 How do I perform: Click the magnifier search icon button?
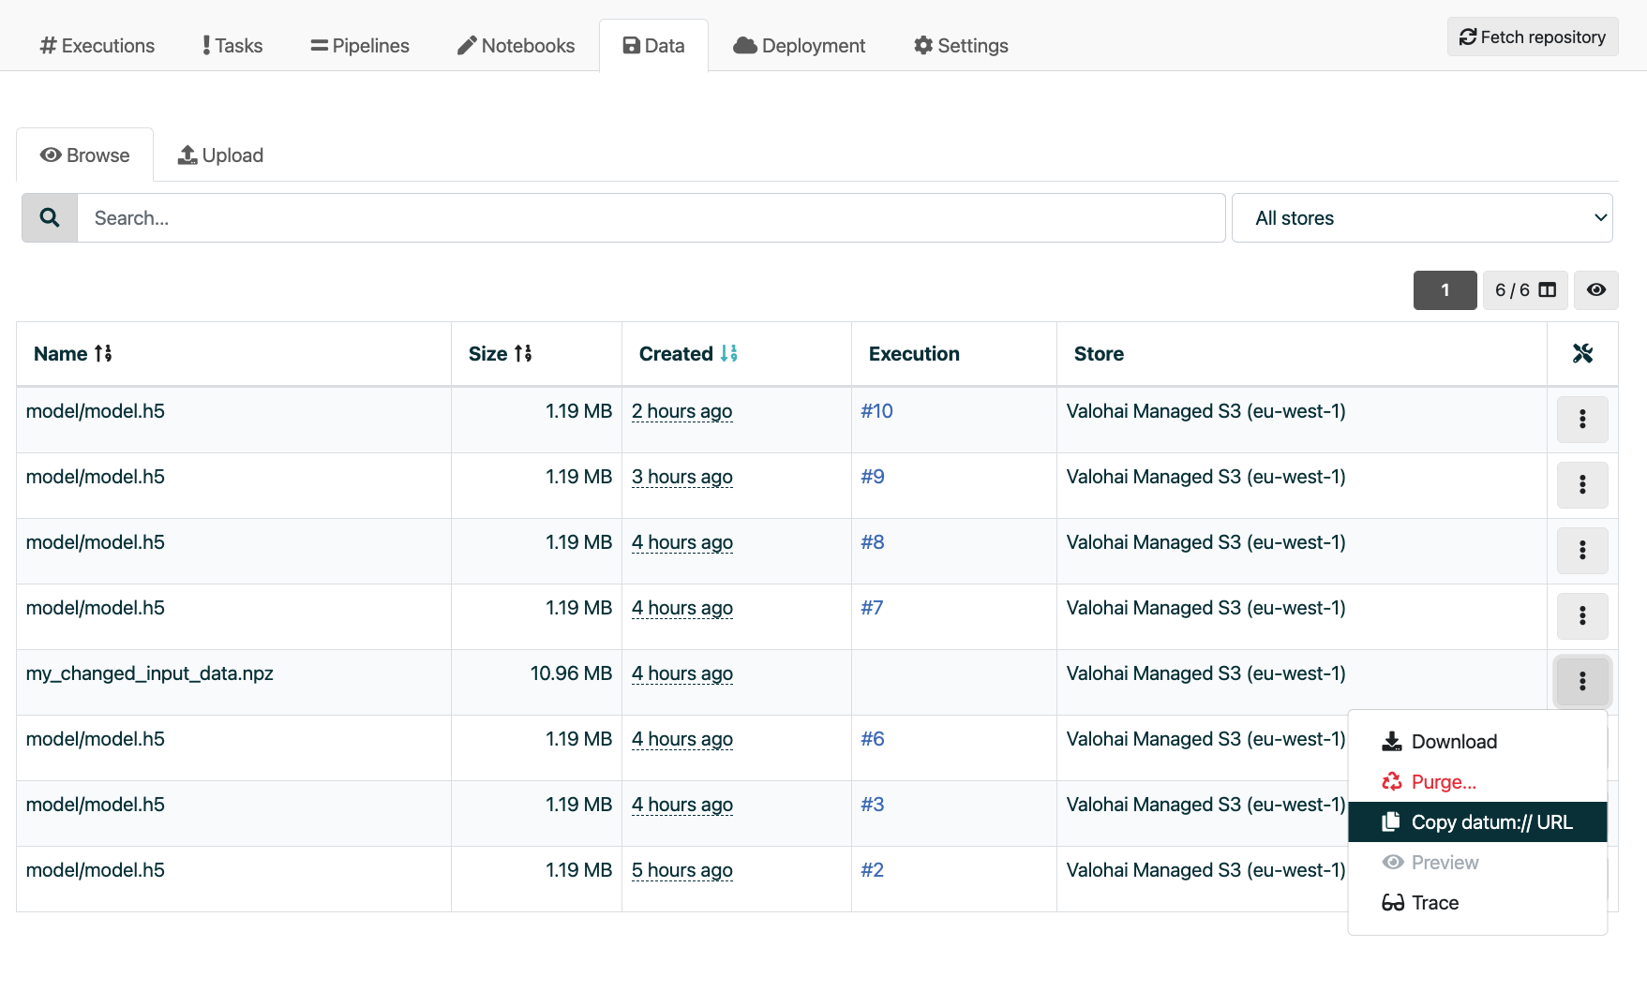[50, 218]
